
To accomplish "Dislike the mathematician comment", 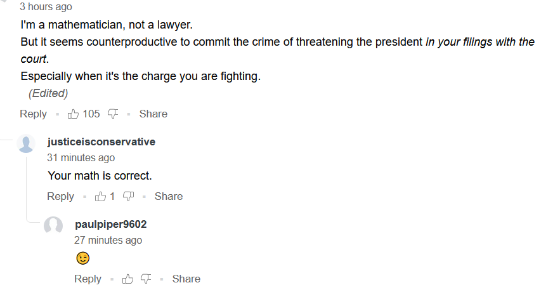I will click(113, 114).
